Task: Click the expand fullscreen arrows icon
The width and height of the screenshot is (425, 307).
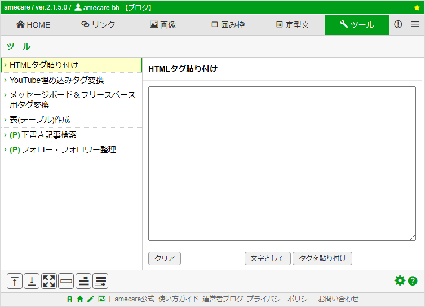Action: (49, 281)
